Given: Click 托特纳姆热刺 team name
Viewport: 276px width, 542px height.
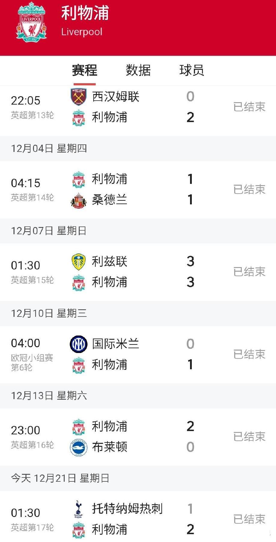Looking at the screenshot, I should (127, 509).
